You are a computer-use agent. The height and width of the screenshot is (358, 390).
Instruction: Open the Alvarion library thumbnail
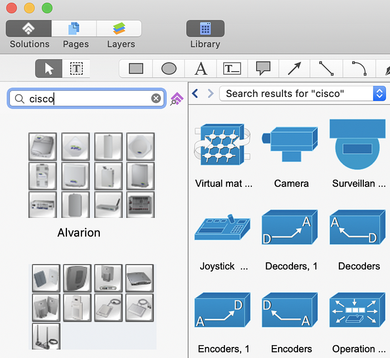coord(91,175)
